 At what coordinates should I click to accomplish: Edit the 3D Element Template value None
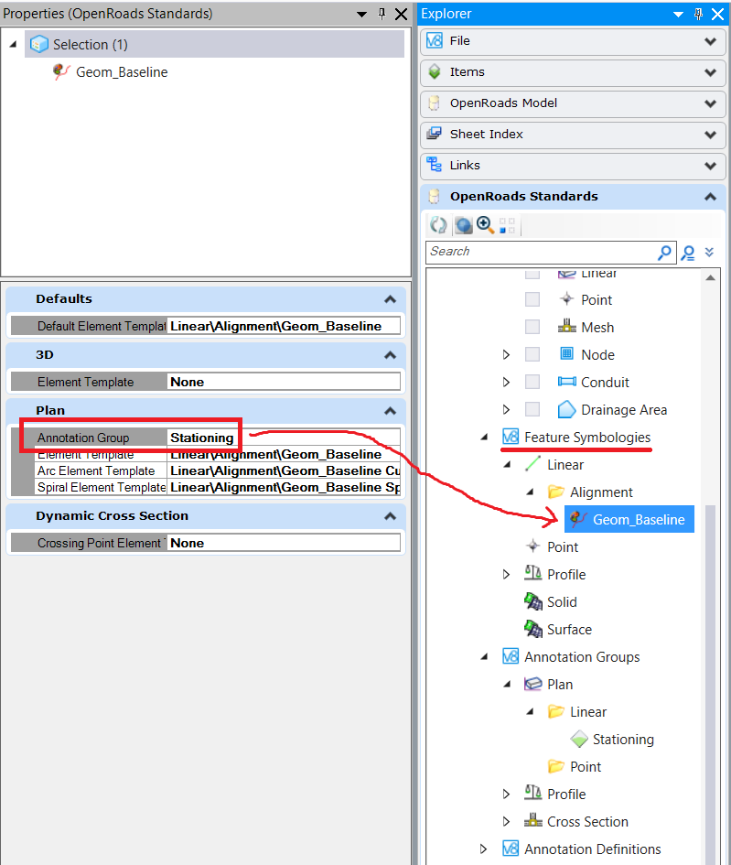[284, 382]
